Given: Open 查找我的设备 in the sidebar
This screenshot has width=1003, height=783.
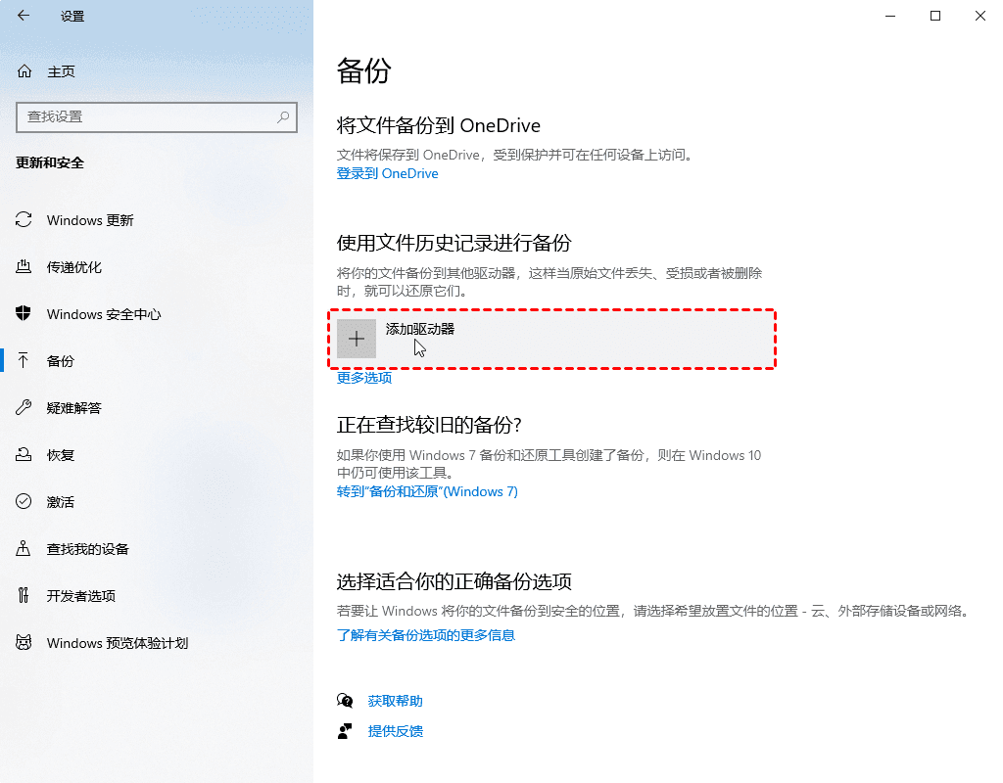Looking at the screenshot, I should 87,549.
